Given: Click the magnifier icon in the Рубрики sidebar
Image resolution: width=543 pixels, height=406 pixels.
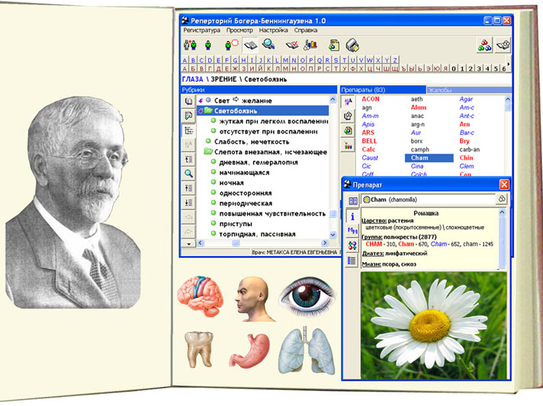Looking at the screenshot, I should click(189, 174).
